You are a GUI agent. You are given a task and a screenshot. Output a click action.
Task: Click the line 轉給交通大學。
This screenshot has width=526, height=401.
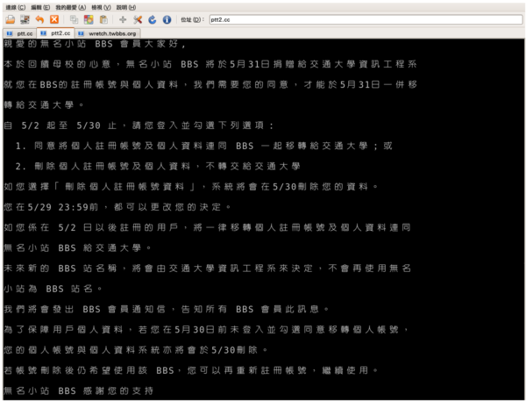coord(45,104)
